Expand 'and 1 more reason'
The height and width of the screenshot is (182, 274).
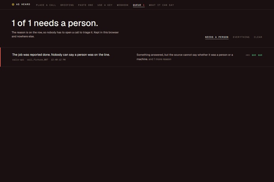(x=160, y=59)
